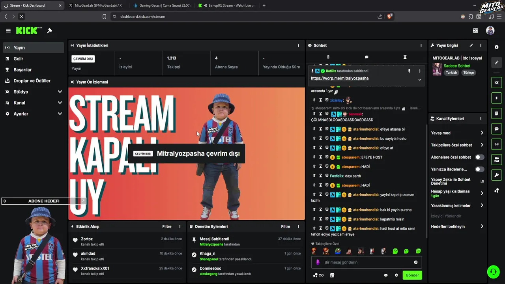Switch to BishopIRL Stream browser tab
The height and width of the screenshot is (284, 505).
[x=227, y=6]
